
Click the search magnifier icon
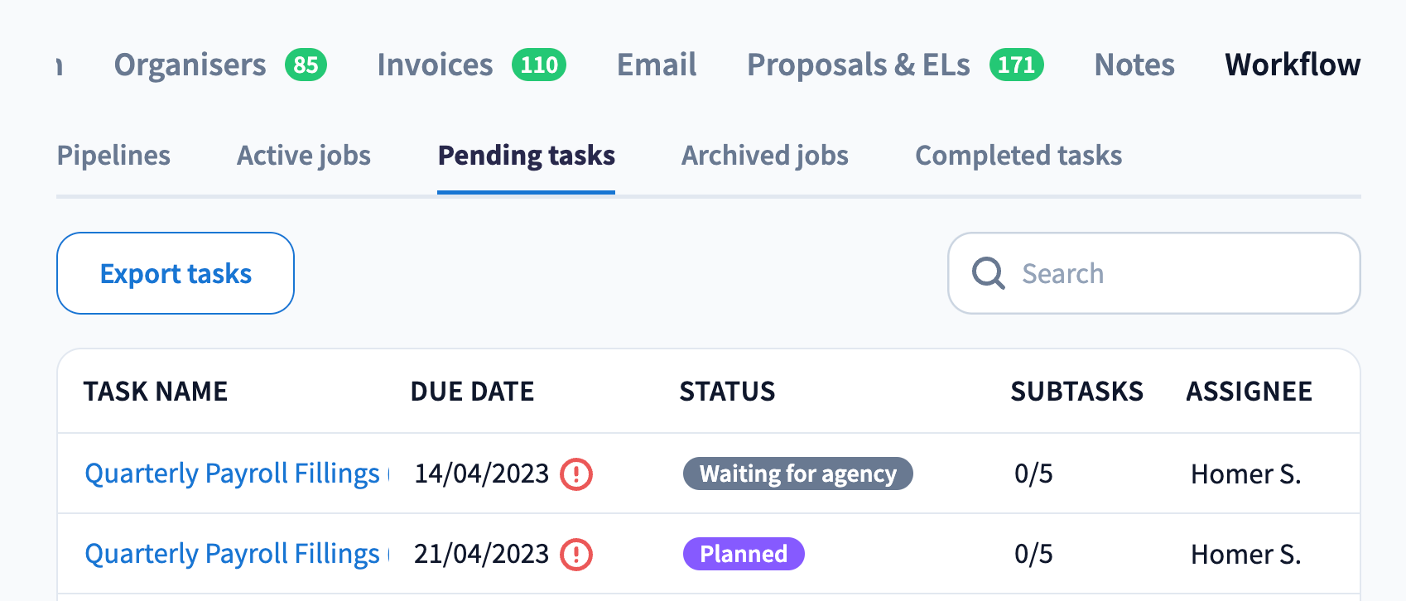click(988, 273)
